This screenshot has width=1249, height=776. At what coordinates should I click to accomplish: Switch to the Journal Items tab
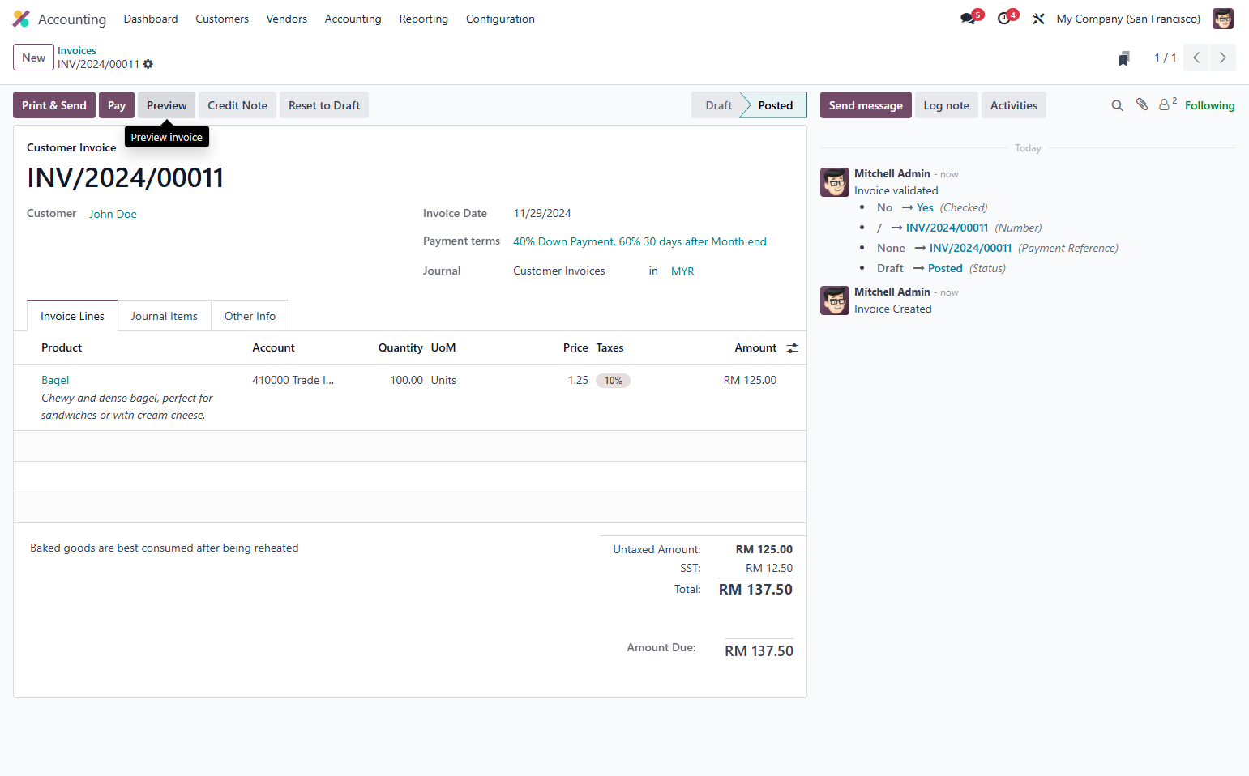pyautogui.click(x=165, y=316)
